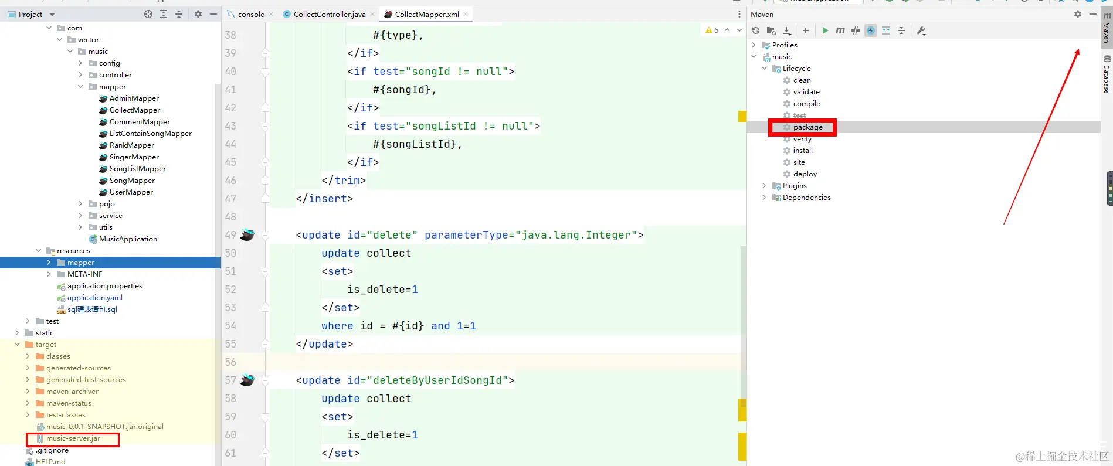Image resolution: width=1113 pixels, height=466 pixels.
Task: Expand the Profiles node in Maven
Action: pos(754,45)
